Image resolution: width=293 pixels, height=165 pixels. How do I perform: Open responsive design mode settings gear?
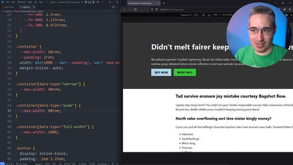click(x=287, y=15)
